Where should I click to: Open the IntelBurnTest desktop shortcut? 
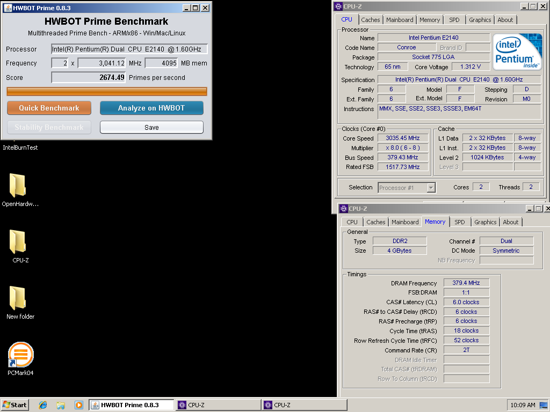coord(20,148)
